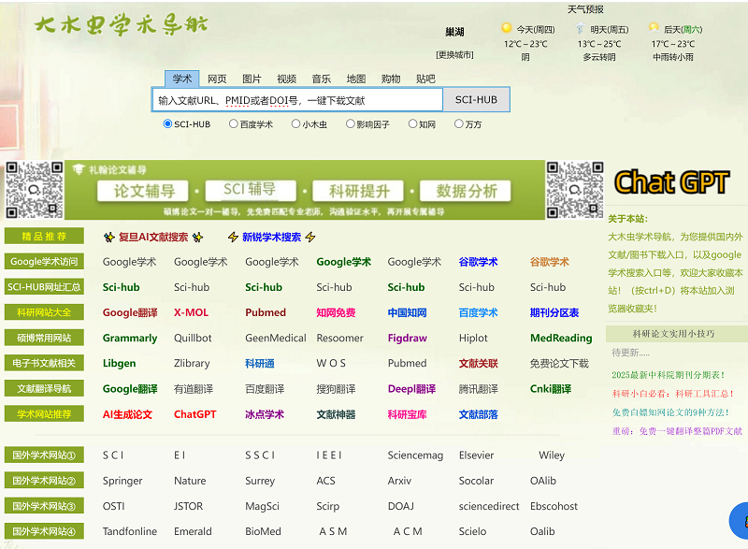Open the SCI-HUB网址汇总 category button
The width and height of the screenshot is (748, 549).
(x=44, y=287)
